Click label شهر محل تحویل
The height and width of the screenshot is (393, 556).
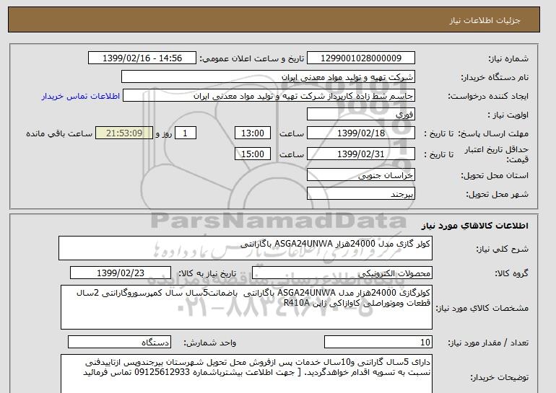pyautogui.click(x=497, y=195)
